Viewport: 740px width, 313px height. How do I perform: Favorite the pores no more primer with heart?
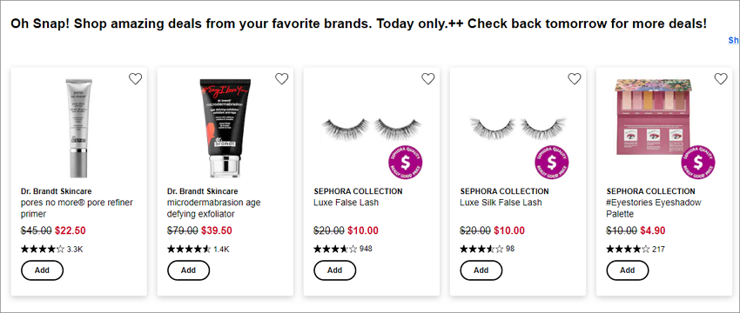(136, 79)
